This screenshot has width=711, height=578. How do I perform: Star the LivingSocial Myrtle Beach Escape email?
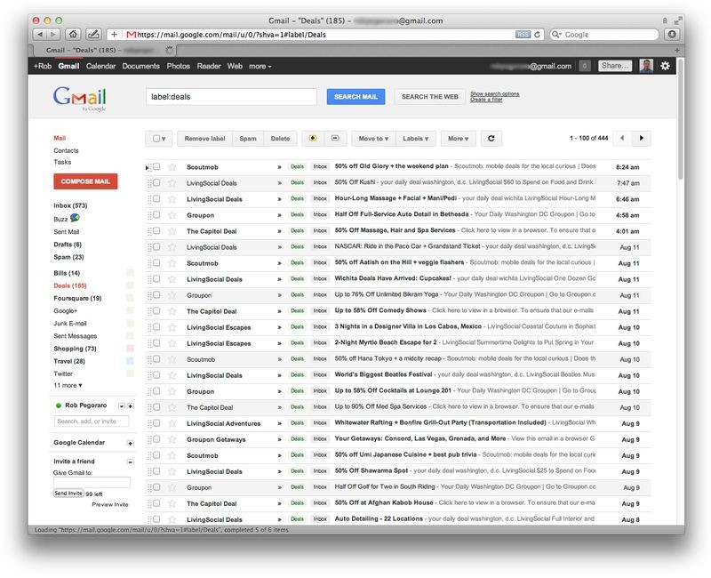(x=172, y=343)
